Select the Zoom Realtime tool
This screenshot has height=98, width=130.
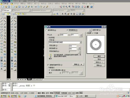[63, 7]
